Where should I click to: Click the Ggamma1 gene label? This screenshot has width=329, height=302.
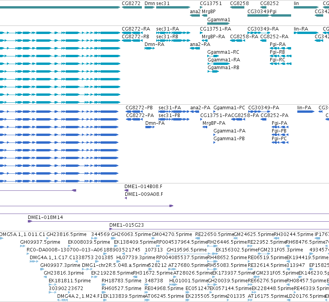coord(219,19)
